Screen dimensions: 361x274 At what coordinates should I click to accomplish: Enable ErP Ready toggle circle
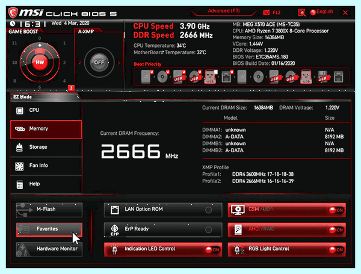(x=209, y=230)
